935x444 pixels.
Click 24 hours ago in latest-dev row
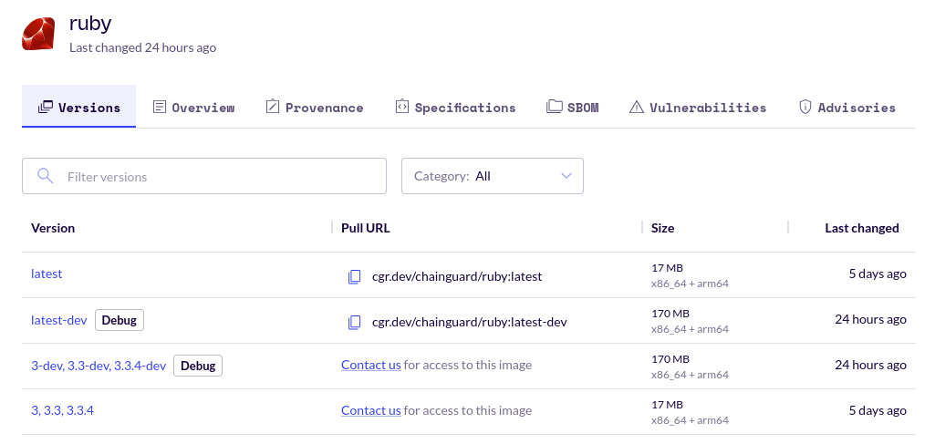[x=870, y=319]
